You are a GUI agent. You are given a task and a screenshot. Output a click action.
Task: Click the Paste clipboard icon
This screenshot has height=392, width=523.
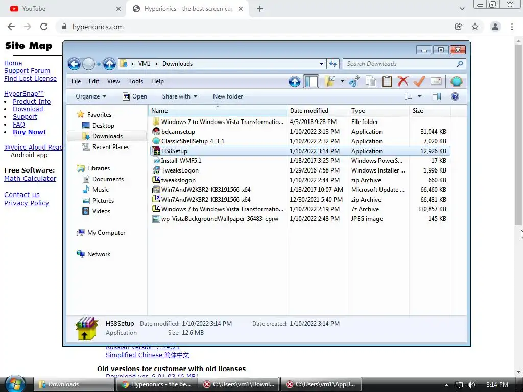387,81
